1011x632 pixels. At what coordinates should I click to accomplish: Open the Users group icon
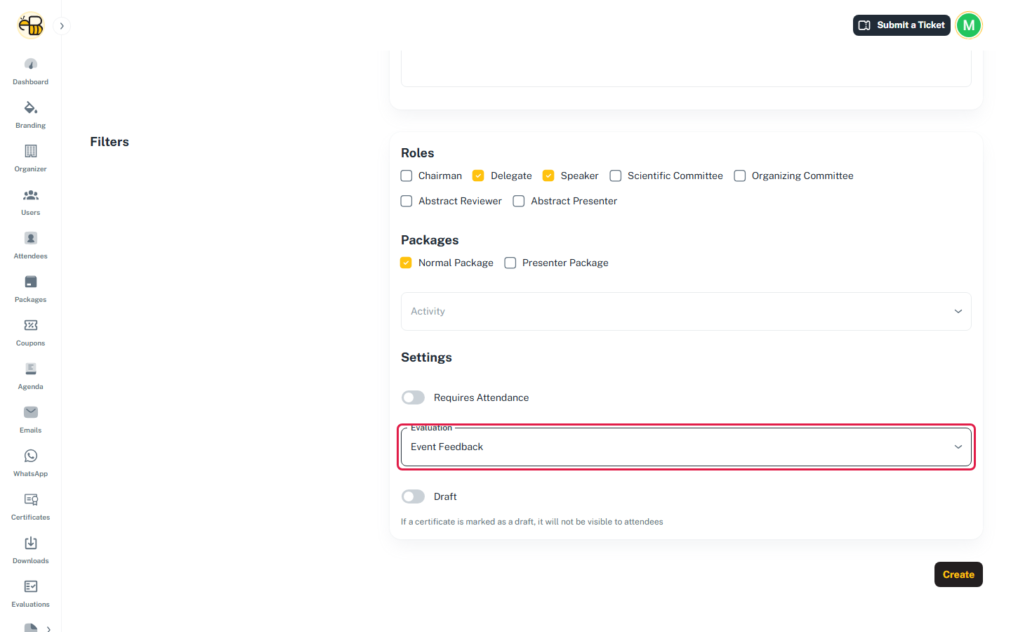(30, 195)
